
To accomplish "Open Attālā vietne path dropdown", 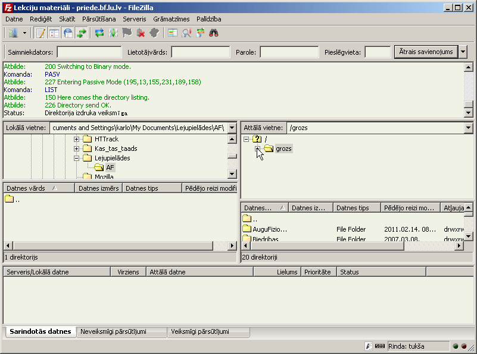I will click(x=469, y=128).
